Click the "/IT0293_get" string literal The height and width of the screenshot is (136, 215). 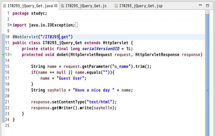coord(55,37)
